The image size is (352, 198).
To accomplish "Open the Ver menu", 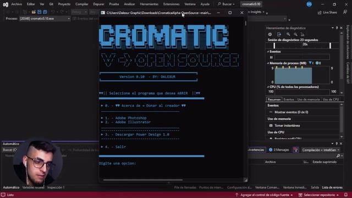I will (42, 4).
